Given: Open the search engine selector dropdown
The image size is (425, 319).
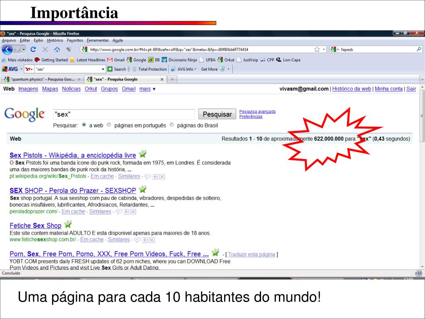Looking at the screenshot, I should (335, 49).
